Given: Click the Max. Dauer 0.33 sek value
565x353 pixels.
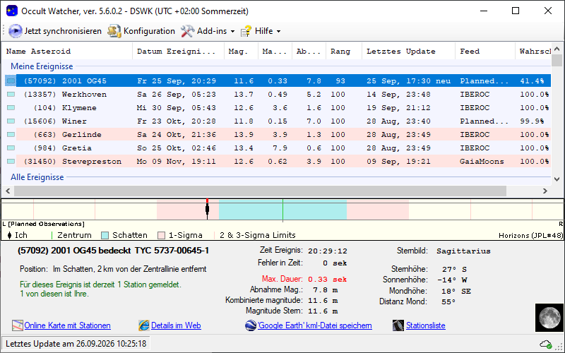Looking at the screenshot, I should (x=327, y=280).
